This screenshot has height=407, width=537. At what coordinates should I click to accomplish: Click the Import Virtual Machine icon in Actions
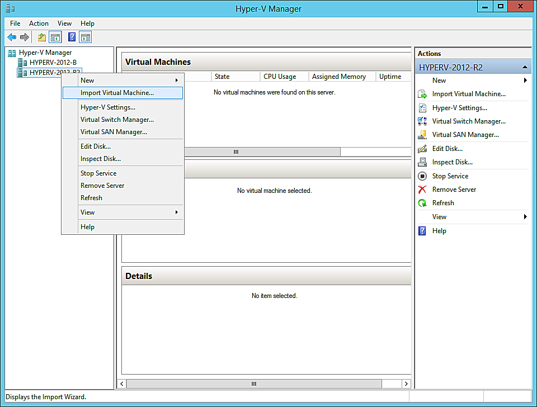(422, 94)
